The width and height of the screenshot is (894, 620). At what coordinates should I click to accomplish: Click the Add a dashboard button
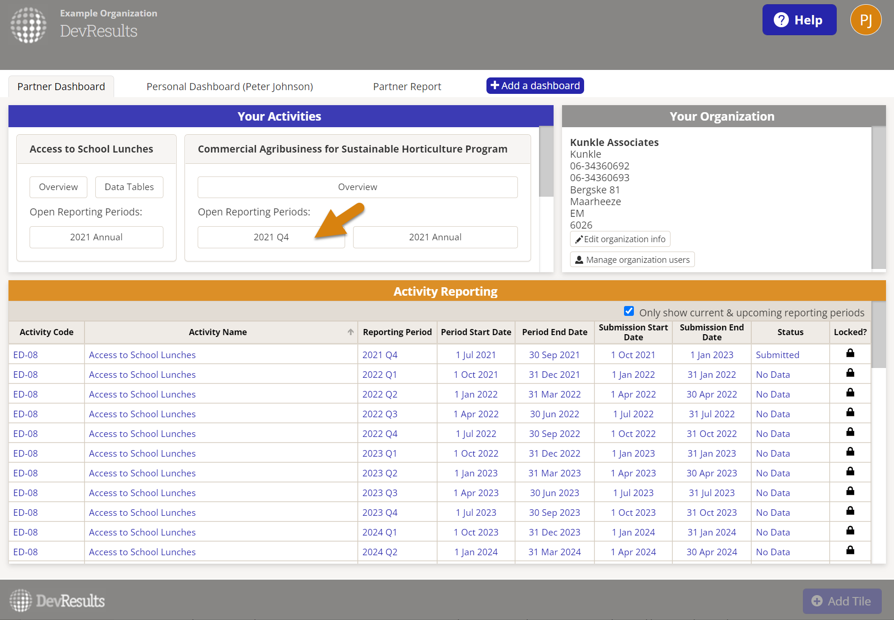pyautogui.click(x=535, y=85)
